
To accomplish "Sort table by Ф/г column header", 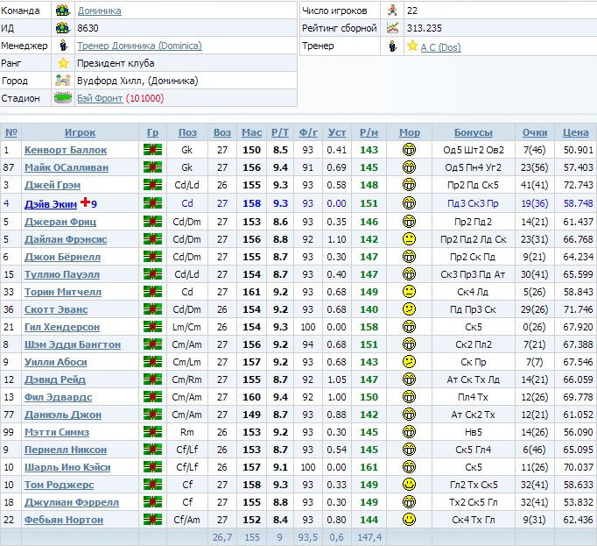I will click(x=308, y=132).
